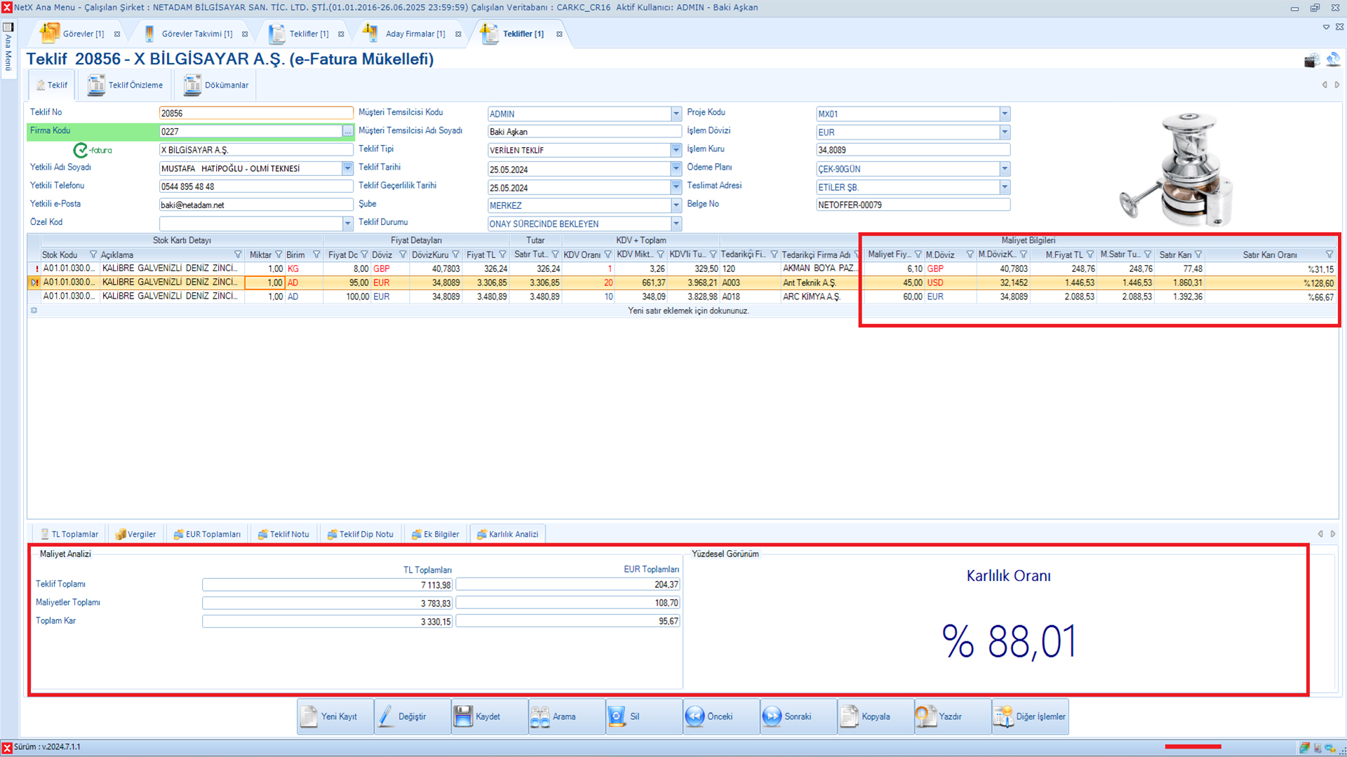Image resolution: width=1347 pixels, height=757 pixels.
Task: Click the Kopyala button
Action: (875, 716)
